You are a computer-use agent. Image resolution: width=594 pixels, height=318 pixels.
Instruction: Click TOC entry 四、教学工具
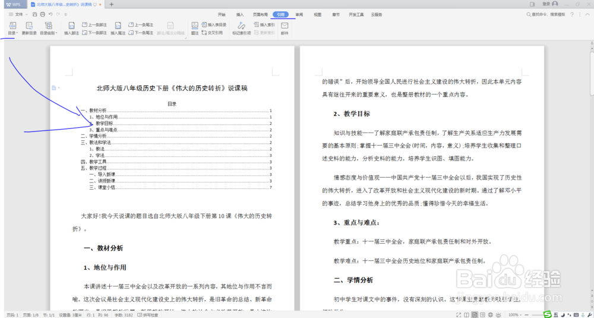176,162
